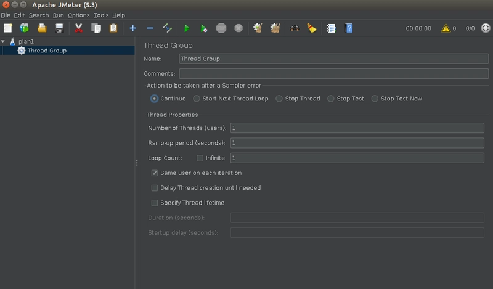The height and width of the screenshot is (289, 493).
Task: Click the Loop Count value field
Action: point(357,158)
